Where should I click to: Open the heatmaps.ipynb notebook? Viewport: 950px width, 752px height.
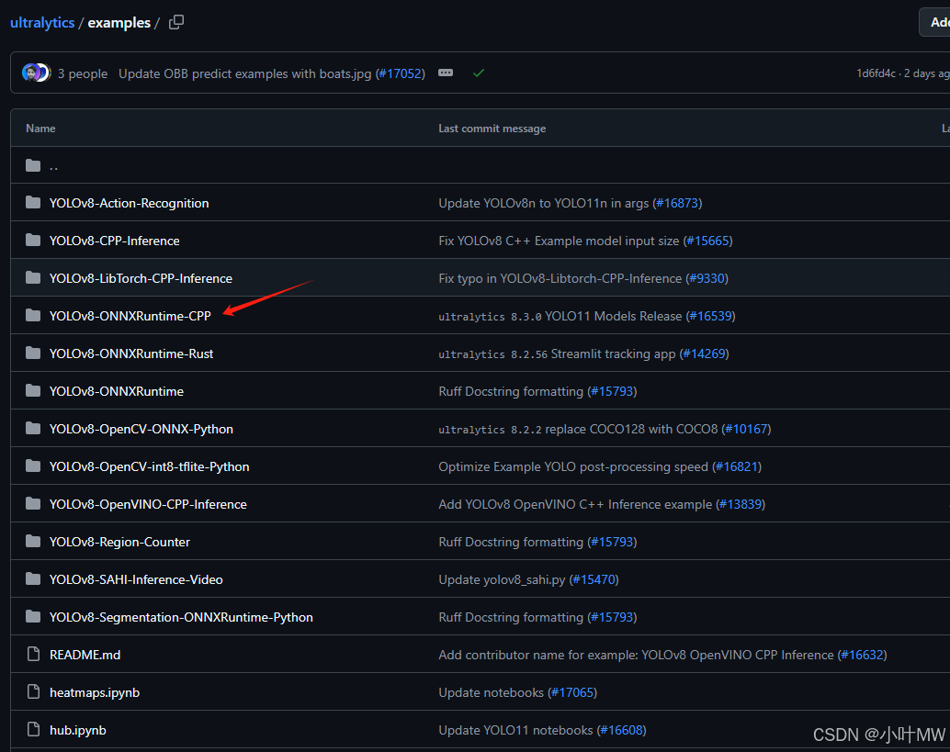click(95, 691)
